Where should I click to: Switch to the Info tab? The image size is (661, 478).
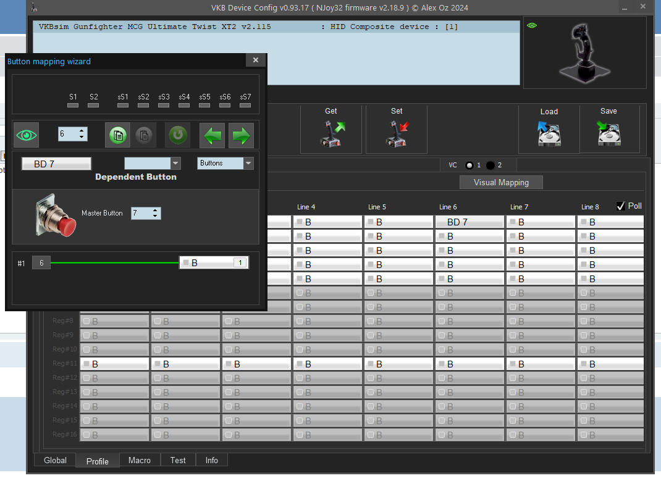point(212,460)
